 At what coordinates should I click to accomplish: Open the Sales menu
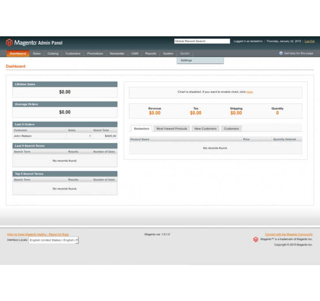37,54
